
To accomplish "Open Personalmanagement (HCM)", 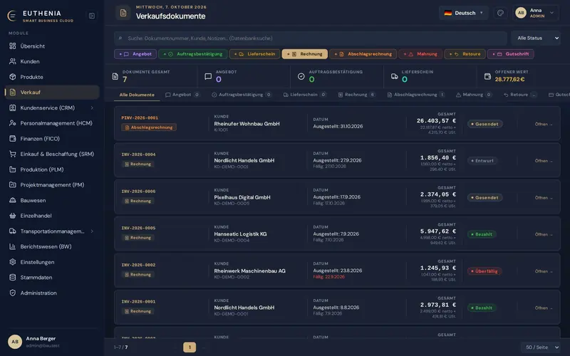I will click(52, 123).
